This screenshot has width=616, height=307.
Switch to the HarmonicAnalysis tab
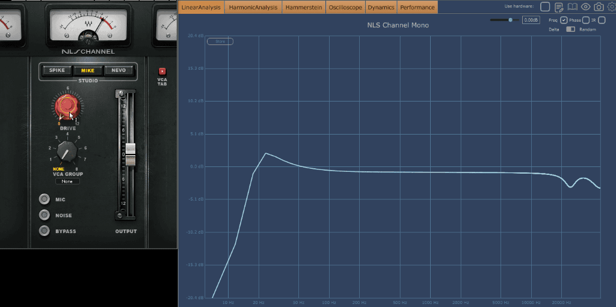click(x=253, y=7)
